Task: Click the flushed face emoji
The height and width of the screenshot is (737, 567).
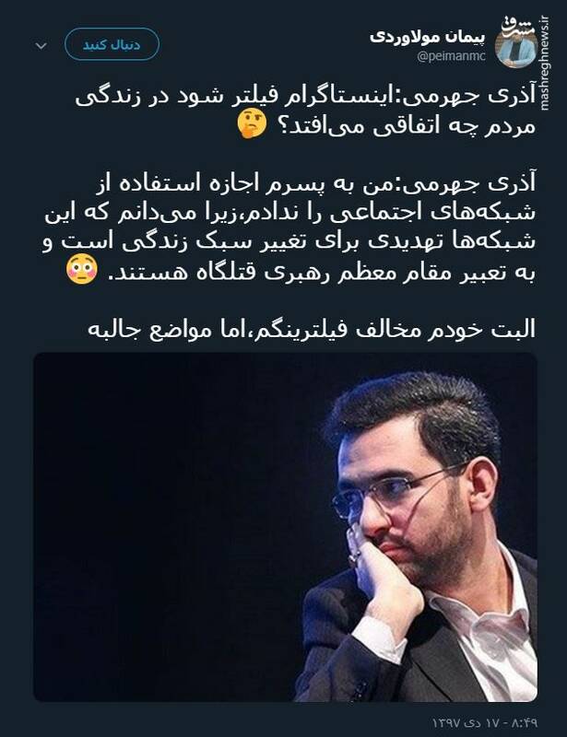Action: click(82, 269)
